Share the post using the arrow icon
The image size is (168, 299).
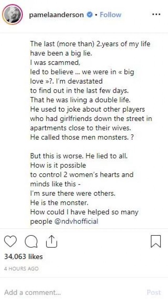click(x=51, y=241)
